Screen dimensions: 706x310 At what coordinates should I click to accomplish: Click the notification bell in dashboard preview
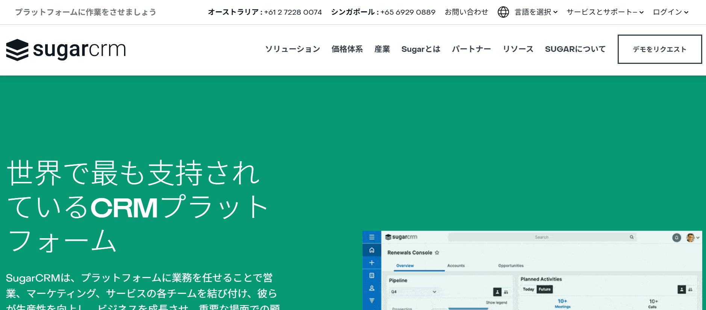(676, 237)
